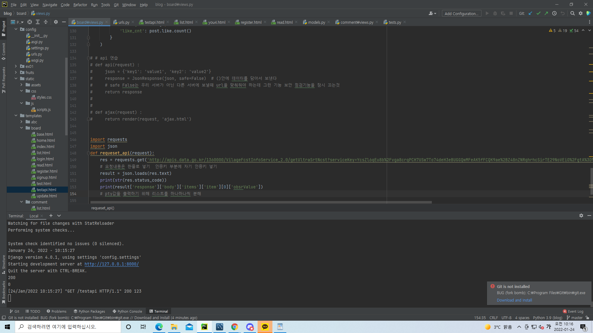The image size is (593, 333).
Task: Expand the ex01 folder
Action: 16,66
